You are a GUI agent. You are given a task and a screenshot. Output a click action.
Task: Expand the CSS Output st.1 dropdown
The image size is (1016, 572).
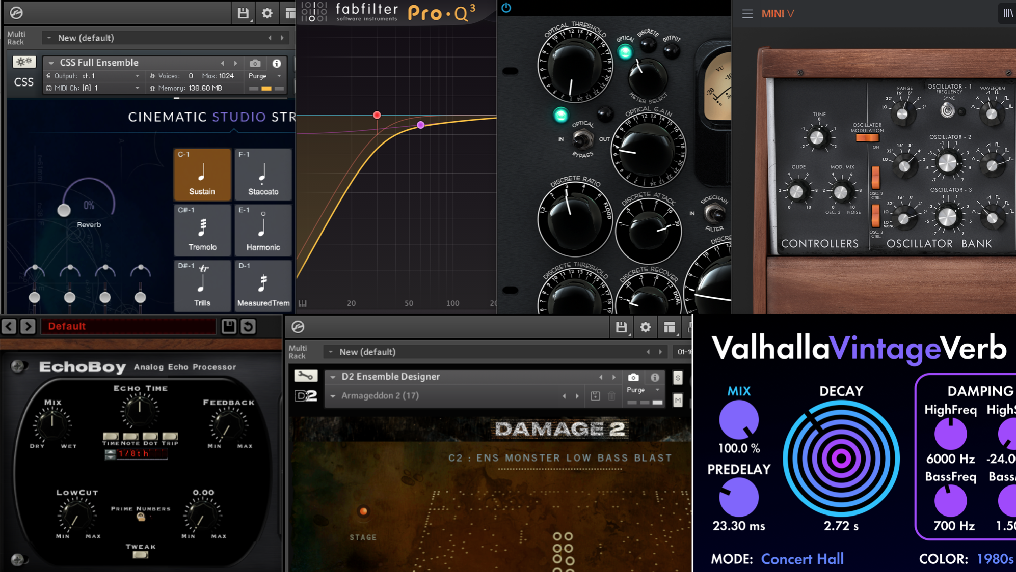pyautogui.click(x=137, y=76)
